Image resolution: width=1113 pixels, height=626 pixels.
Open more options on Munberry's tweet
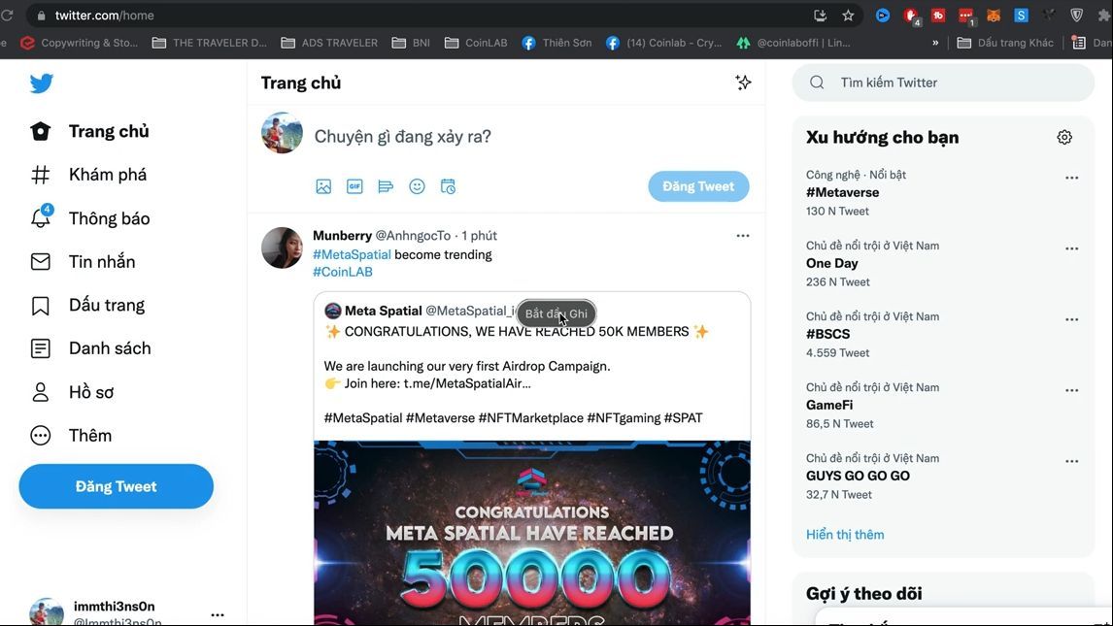[x=742, y=236]
